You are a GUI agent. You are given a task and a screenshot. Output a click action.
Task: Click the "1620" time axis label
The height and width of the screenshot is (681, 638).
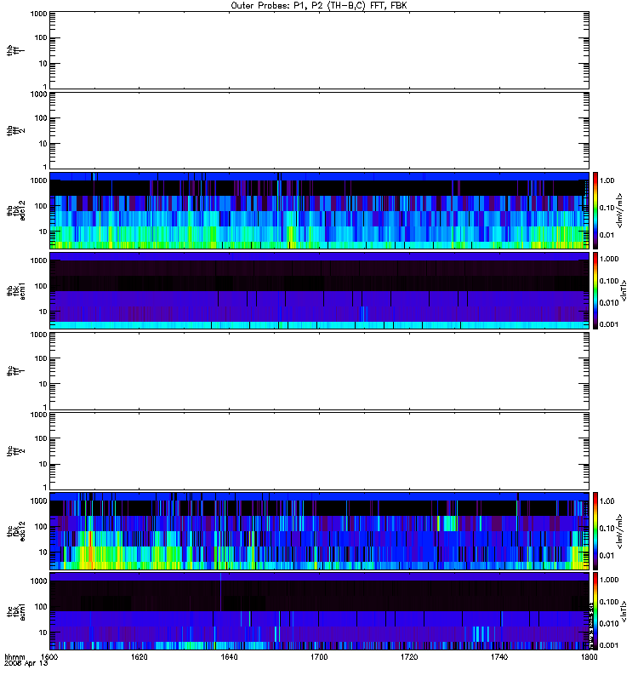(140, 657)
